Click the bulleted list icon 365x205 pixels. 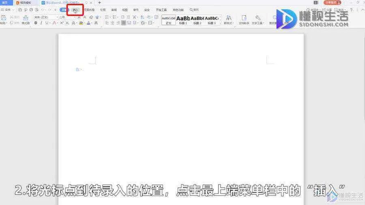pos(107,17)
